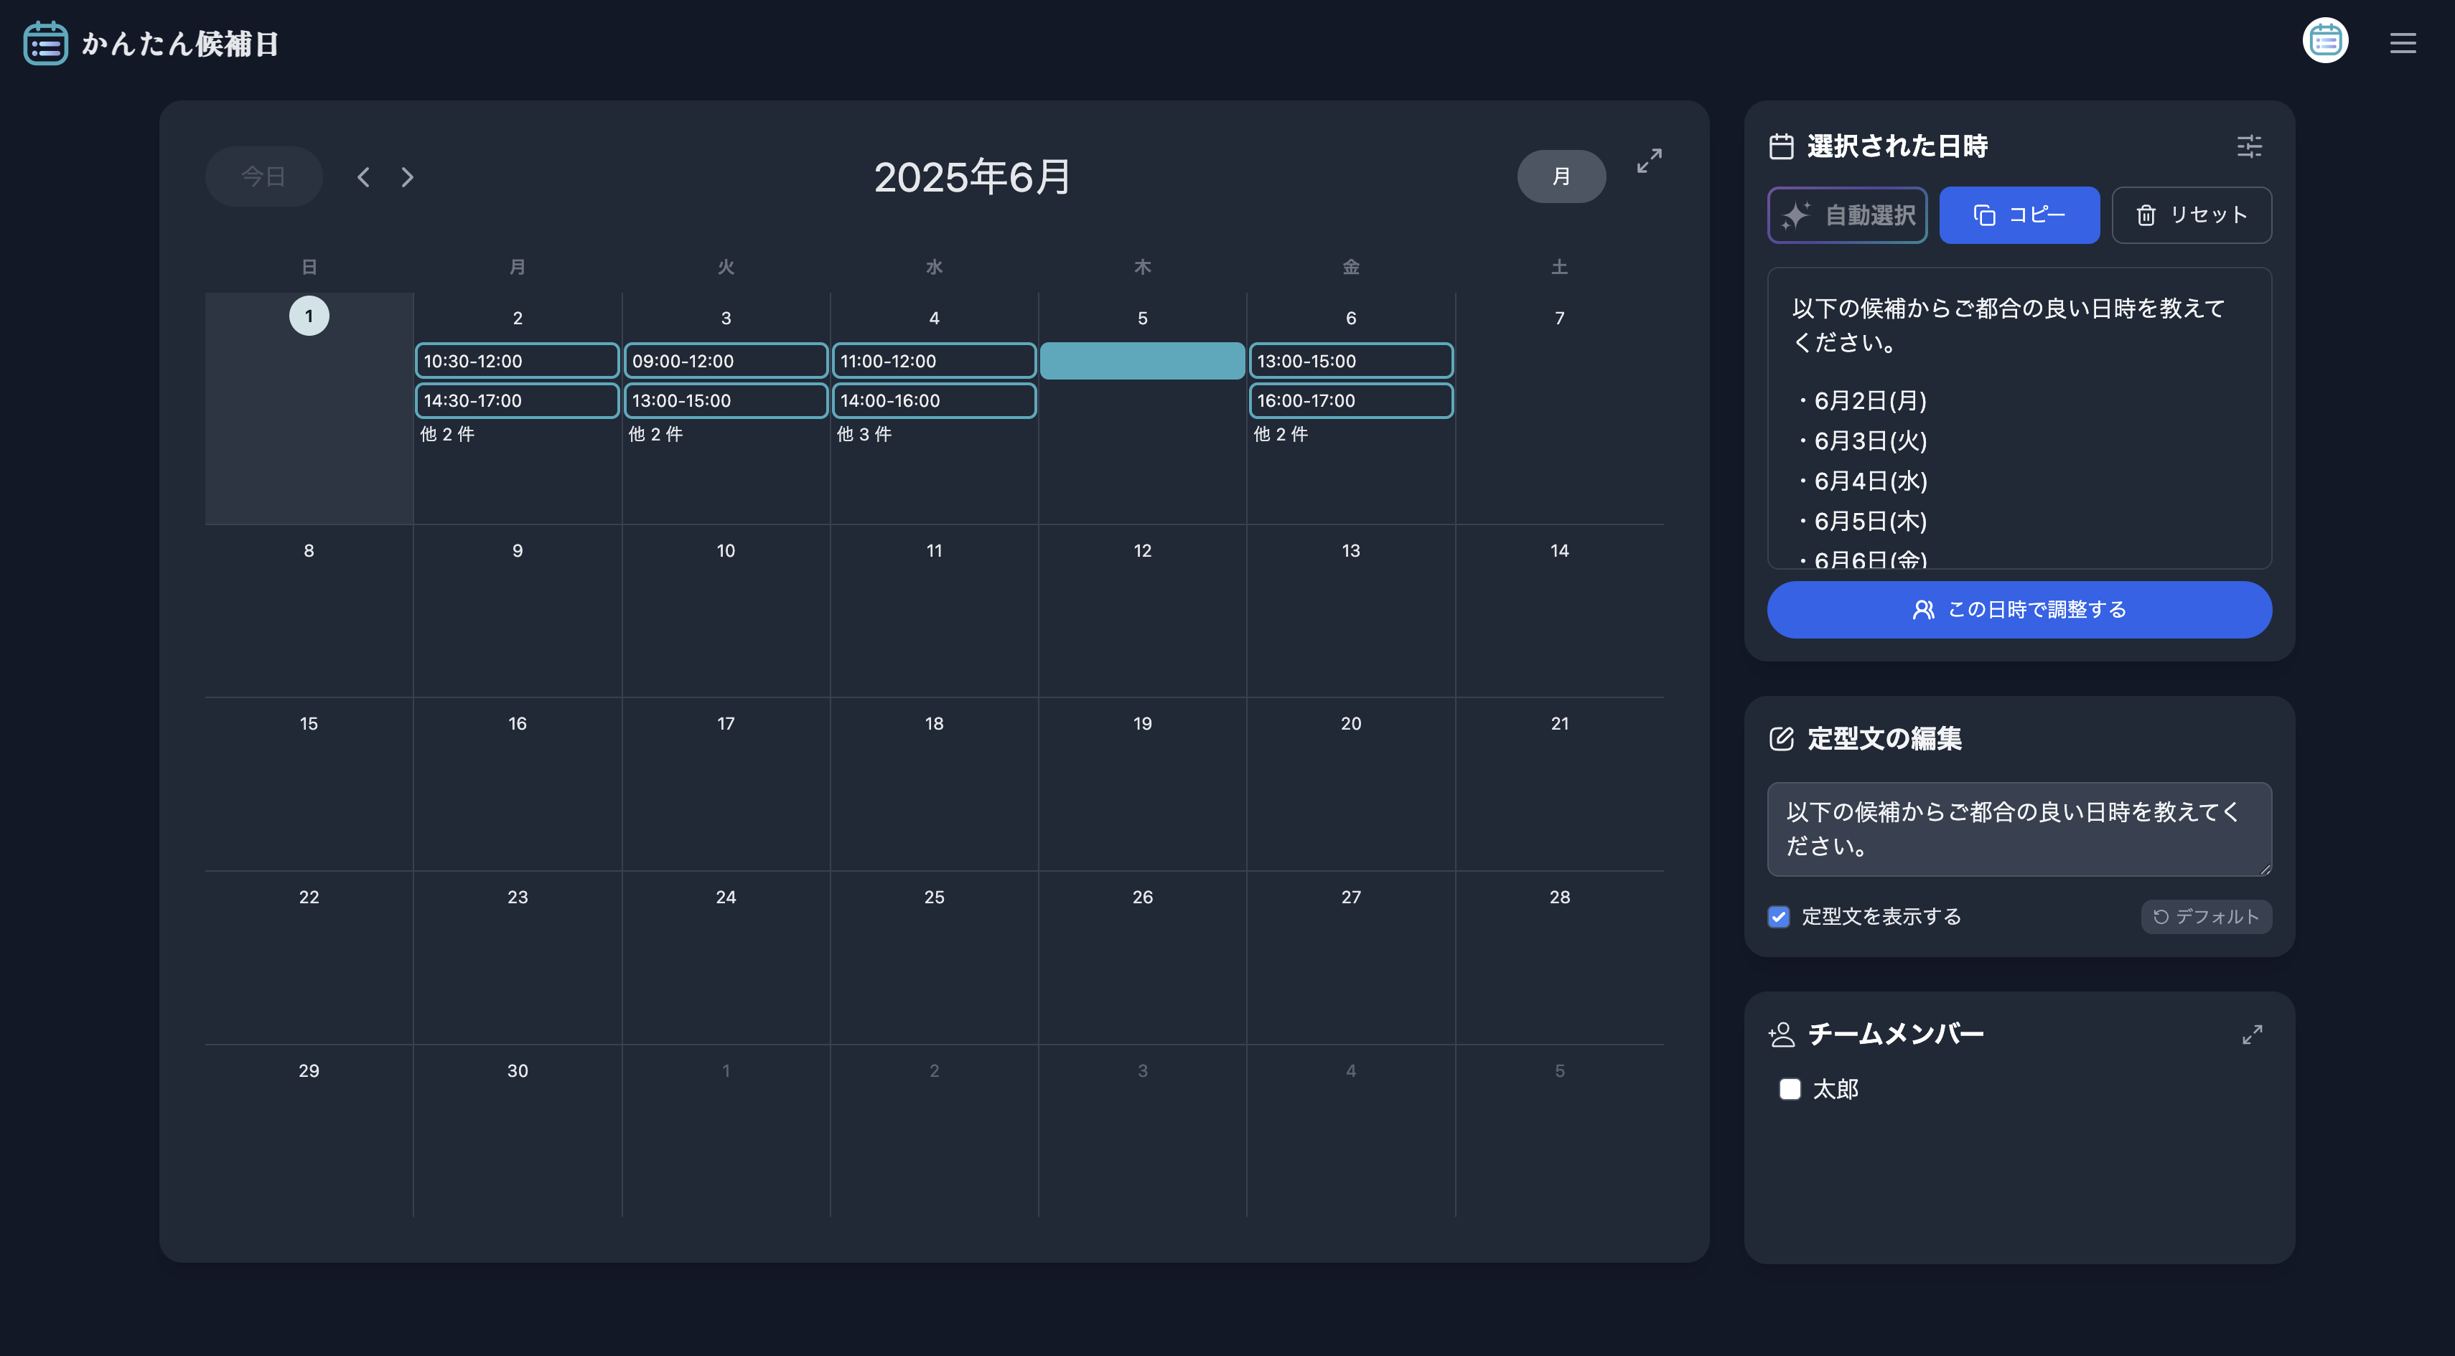The width and height of the screenshot is (2455, 1356).
Task: Select the 10:30-12:00 slot on June 2
Action: point(517,361)
